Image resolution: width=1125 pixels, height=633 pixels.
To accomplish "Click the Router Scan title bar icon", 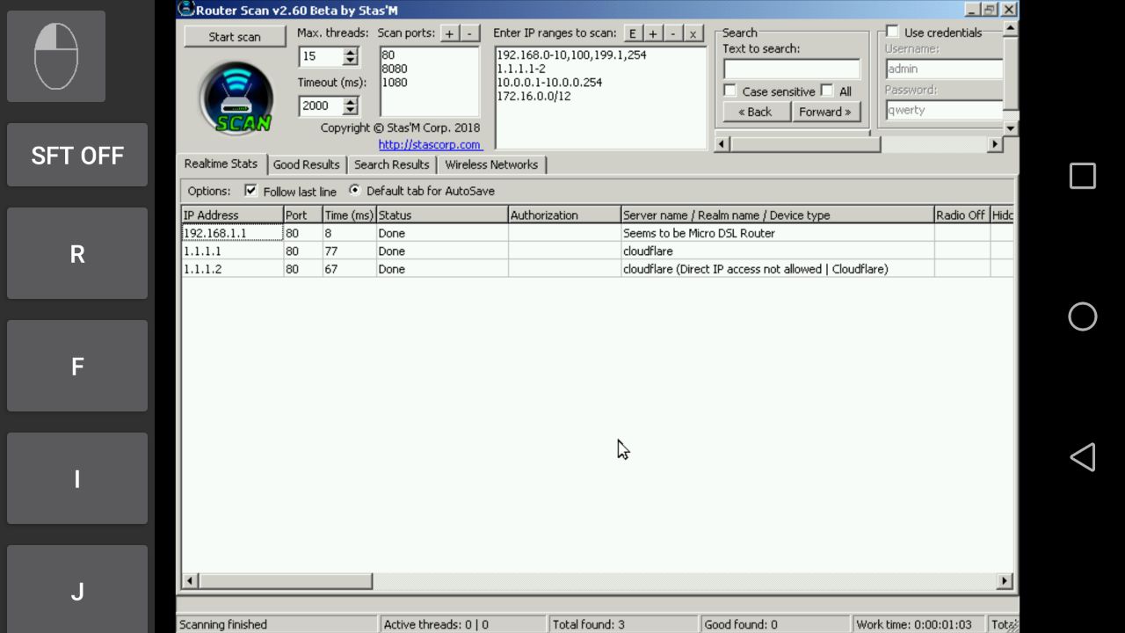I will (x=185, y=9).
